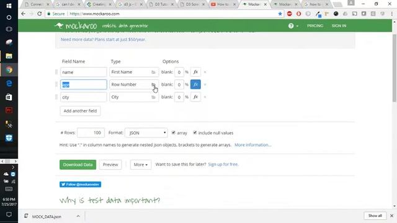Image resolution: width=397 pixels, height=223 pixels.
Task: Open formula editor for name field
Action: (195, 72)
